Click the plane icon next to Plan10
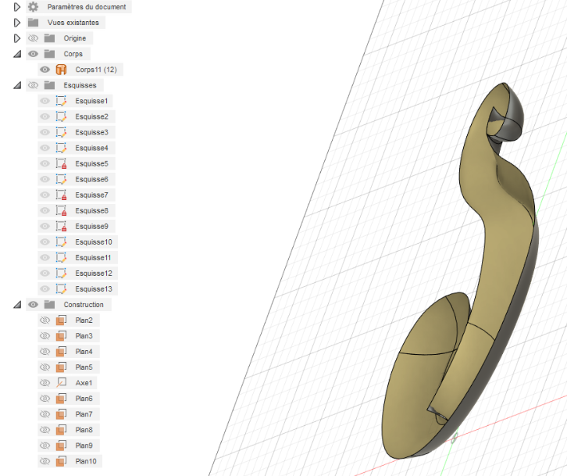Viewport: 567px width, 476px height. [61, 461]
